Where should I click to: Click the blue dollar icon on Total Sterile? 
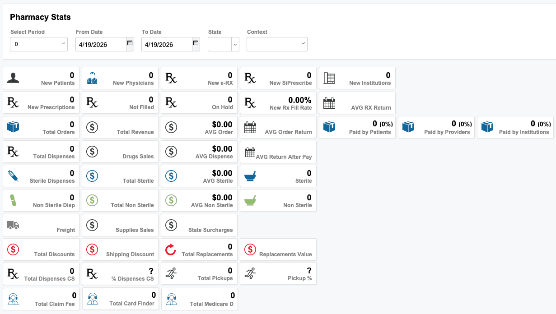92,176
